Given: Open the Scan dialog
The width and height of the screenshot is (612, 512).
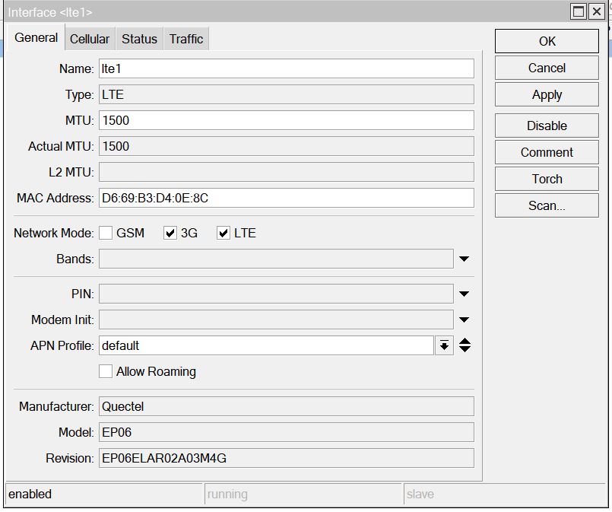Looking at the screenshot, I should pyautogui.click(x=547, y=206).
